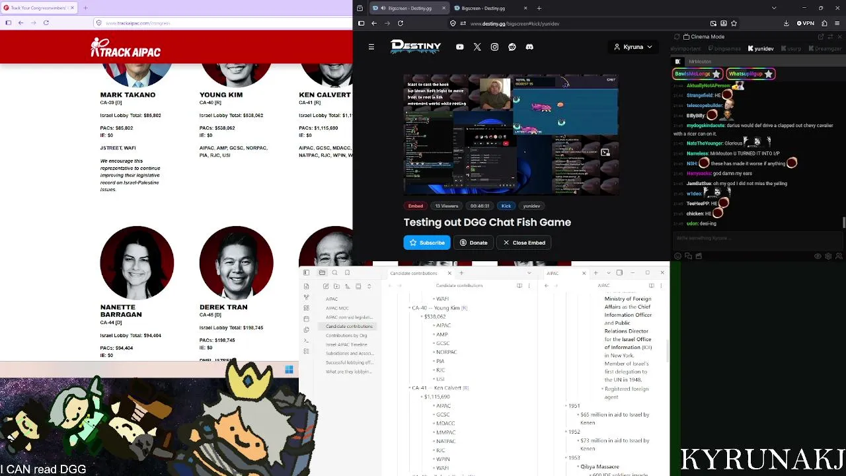The width and height of the screenshot is (846, 476).
Task: Collapse the CA-41 -- Ken Calvert bullet
Action: pyautogui.click(x=409, y=388)
